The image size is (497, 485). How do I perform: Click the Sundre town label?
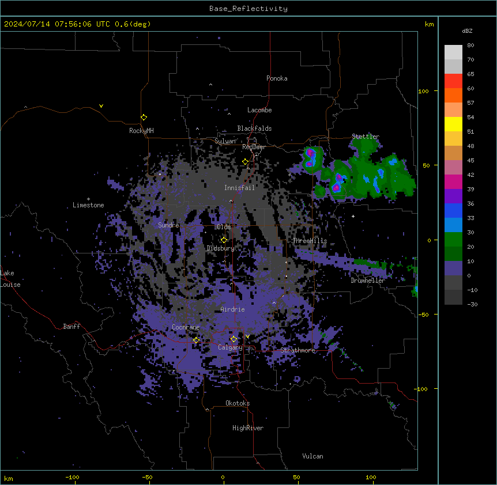tap(168, 225)
